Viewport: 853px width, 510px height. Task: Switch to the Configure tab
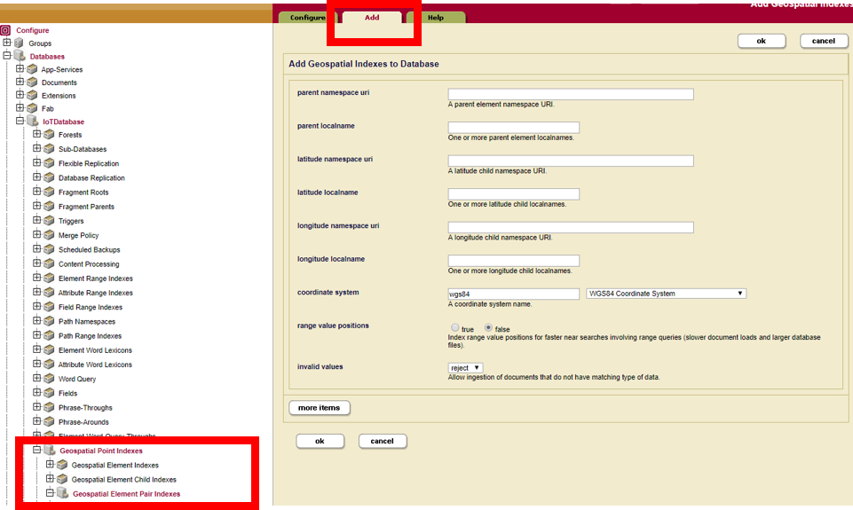(307, 18)
